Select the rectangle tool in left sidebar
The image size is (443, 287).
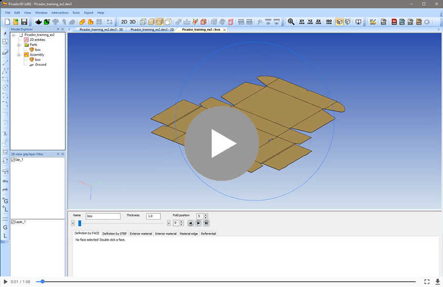pyautogui.click(x=5, y=79)
